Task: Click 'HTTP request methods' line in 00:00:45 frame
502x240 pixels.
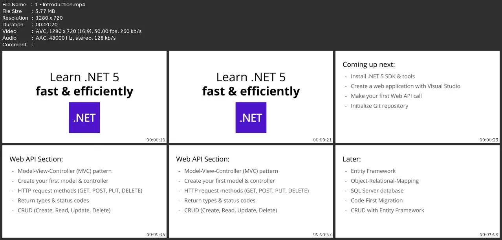Action: click(80, 191)
